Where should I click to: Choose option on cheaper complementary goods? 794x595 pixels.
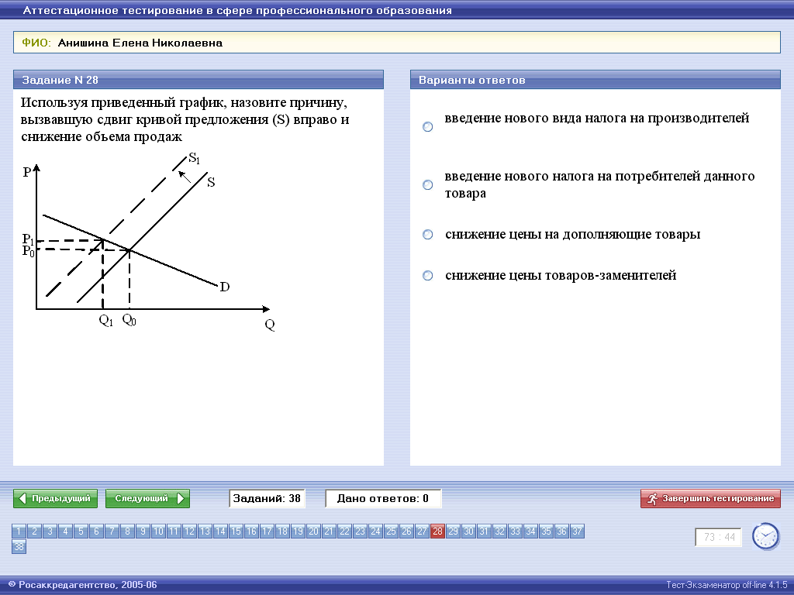[x=428, y=234]
